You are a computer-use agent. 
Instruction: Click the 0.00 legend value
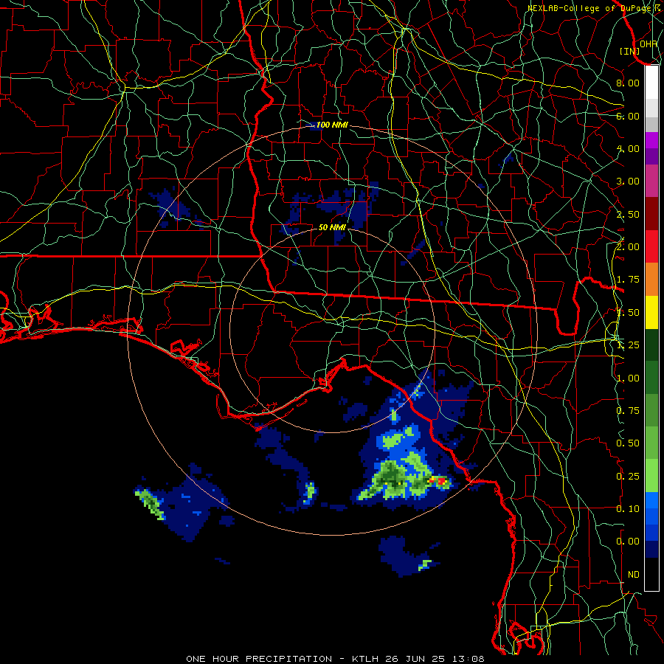coord(628,542)
